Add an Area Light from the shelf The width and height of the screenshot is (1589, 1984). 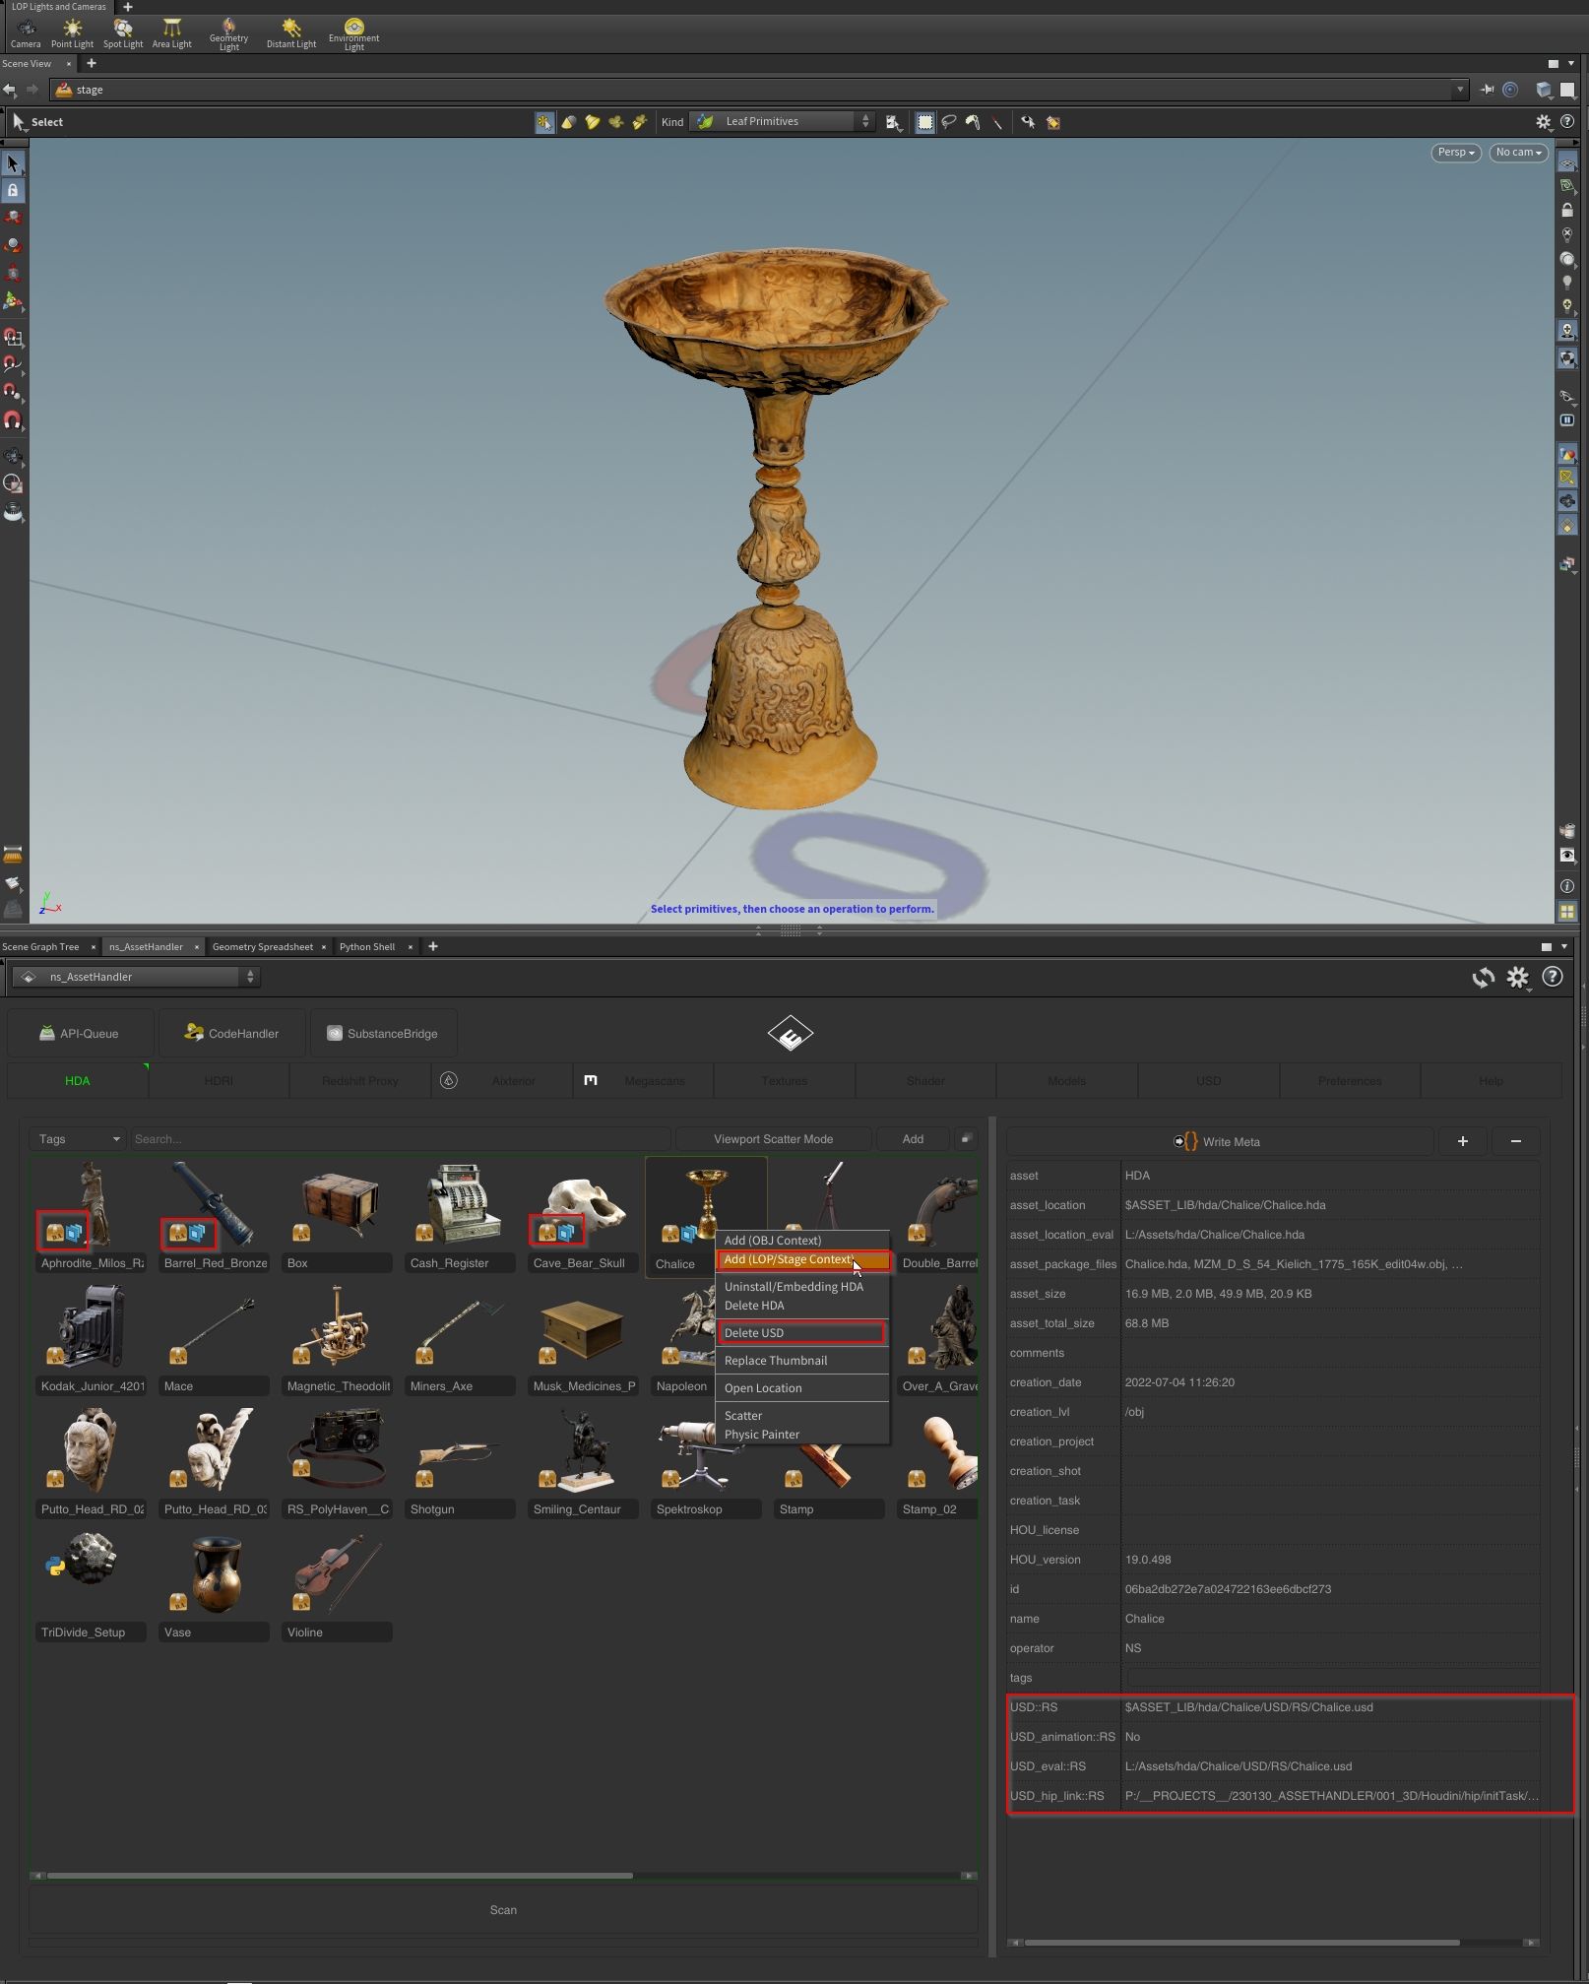pyautogui.click(x=171, y=32)
